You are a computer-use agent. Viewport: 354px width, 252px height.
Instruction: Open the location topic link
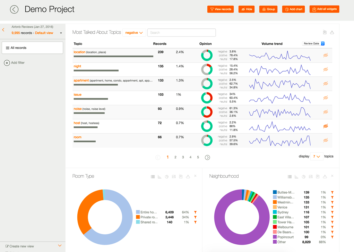[79, 52]
